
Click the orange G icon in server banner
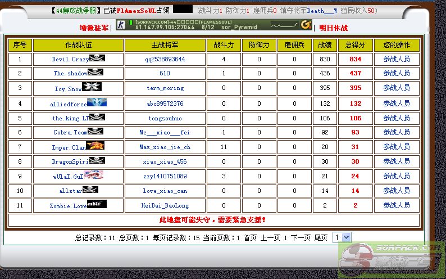pyautogui.click(x=306, y=25)
